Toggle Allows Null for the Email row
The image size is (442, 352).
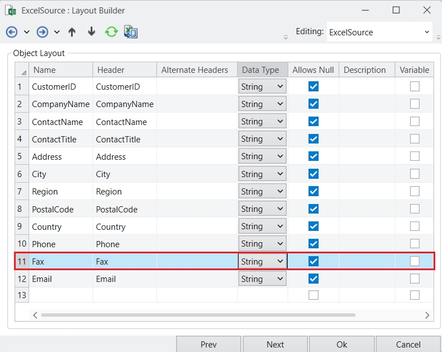[314, 279]
